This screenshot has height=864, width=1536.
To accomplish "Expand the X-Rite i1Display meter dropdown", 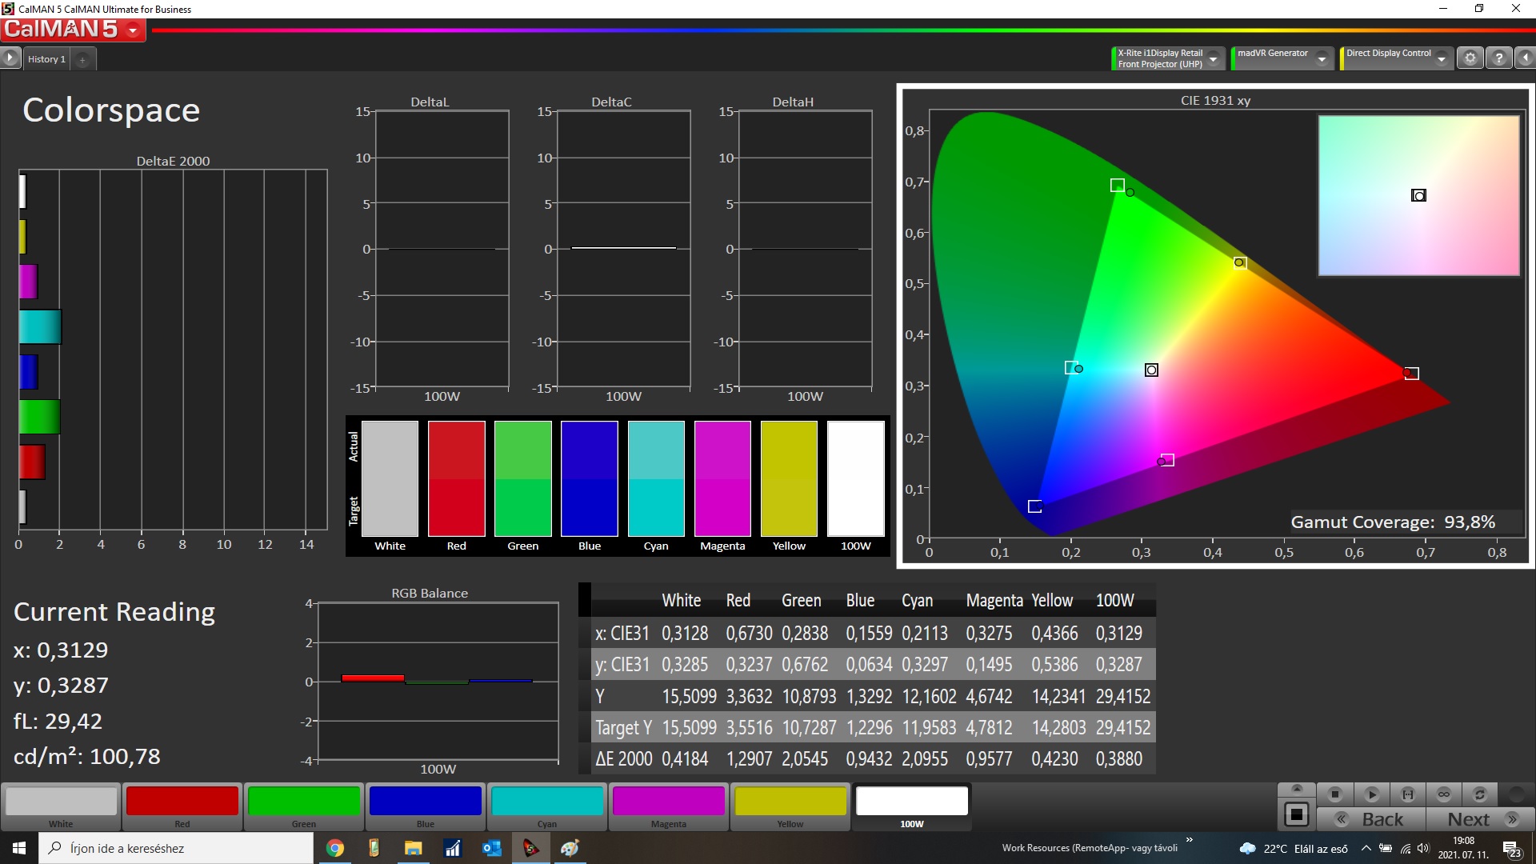I will [x=1214, y=58].
